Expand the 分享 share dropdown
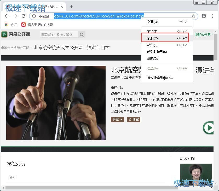Image resolution: width=219 pixels, height=191 pixels. 117,120
